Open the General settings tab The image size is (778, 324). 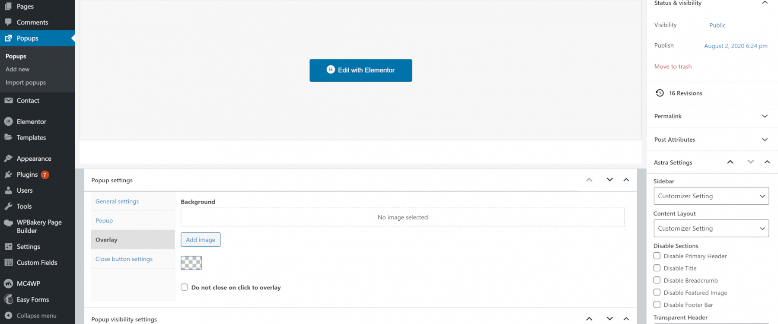coord(117,201)
